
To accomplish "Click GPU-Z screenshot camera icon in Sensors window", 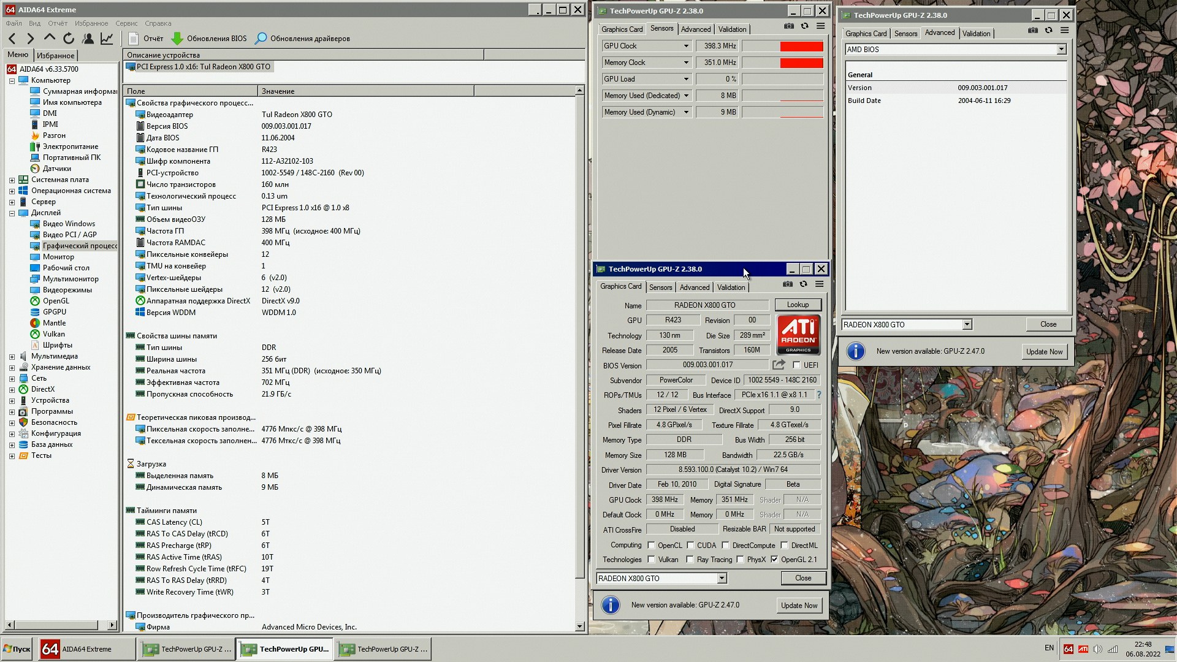I will pyautogui.click(x=789, y=26).
